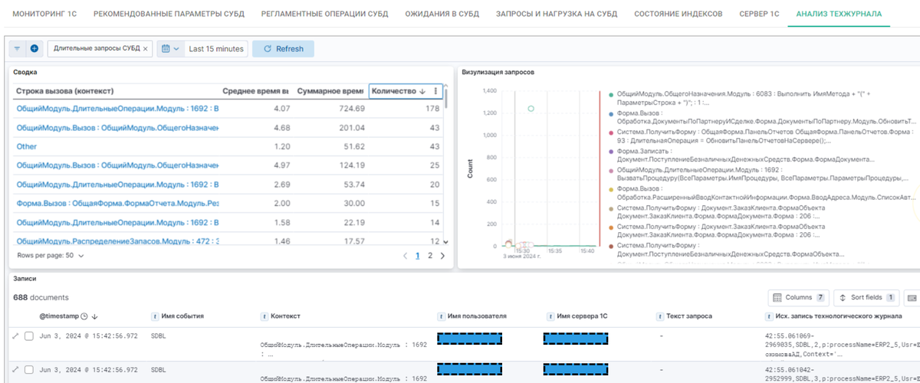Click Имя события column header
This screenshot has height=383, width=920.
(x=182, y=316)
